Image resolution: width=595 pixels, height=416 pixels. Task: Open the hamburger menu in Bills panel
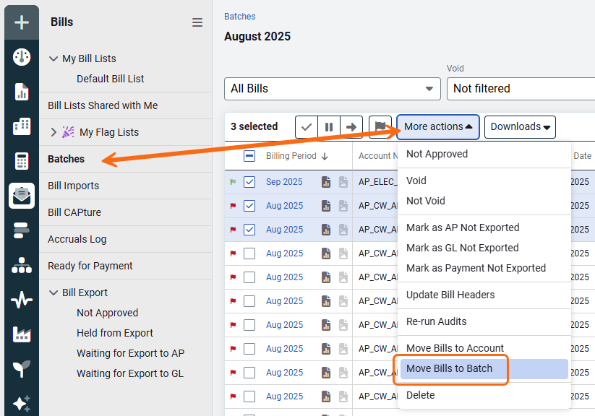(x=197, y=22)
